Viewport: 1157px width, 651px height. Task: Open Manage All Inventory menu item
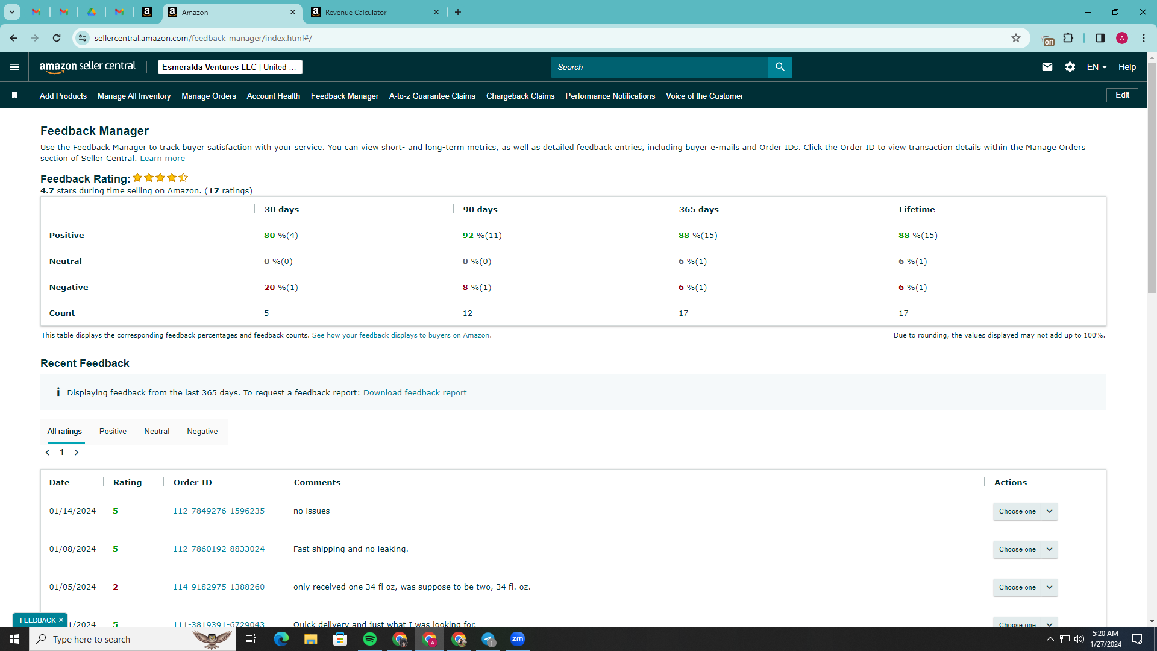134,96
